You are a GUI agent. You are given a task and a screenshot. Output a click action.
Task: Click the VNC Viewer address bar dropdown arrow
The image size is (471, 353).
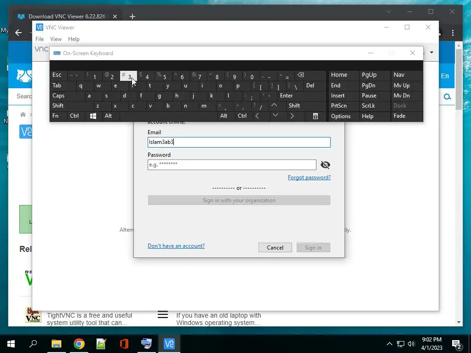point(431,52)
